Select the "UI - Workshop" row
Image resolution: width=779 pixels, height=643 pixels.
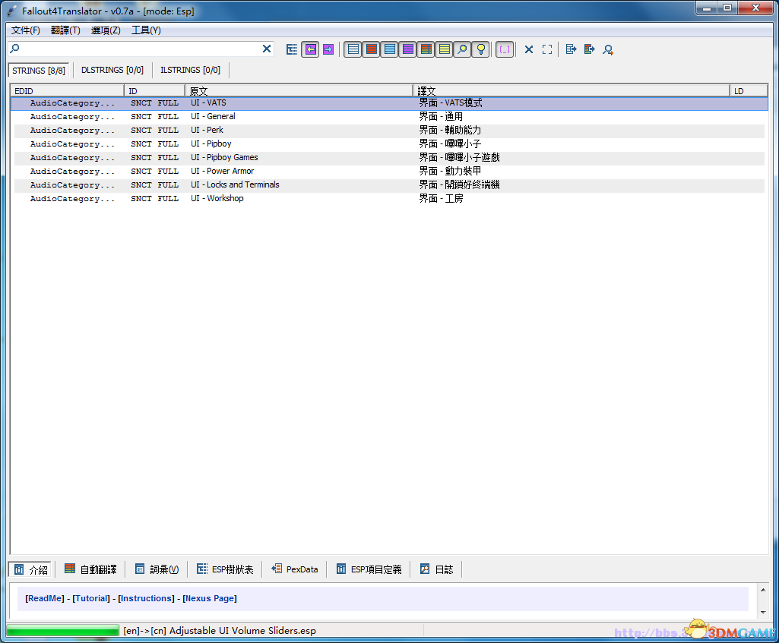point(389,198)
